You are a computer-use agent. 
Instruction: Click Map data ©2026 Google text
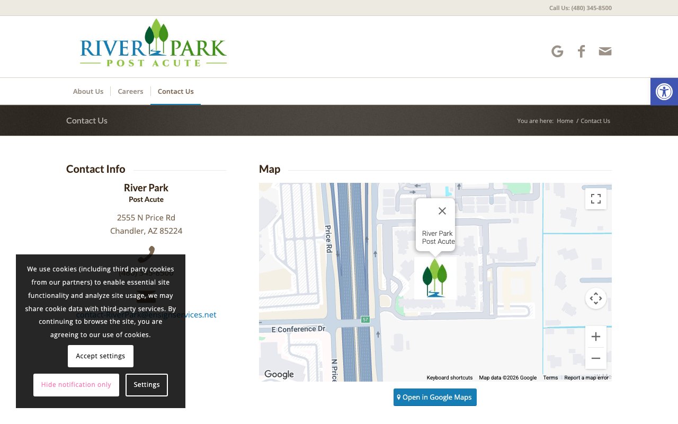[x=508, y=378]
